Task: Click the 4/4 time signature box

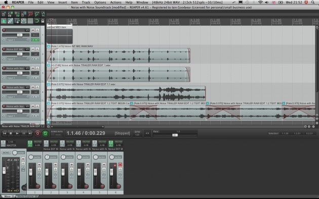Action: (147, 133)
